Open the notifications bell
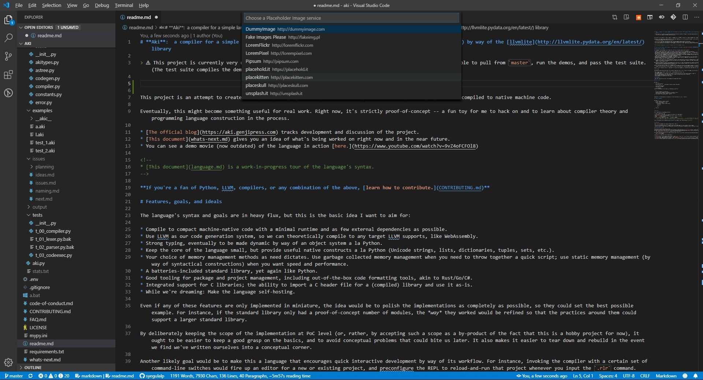 point(695,376)
